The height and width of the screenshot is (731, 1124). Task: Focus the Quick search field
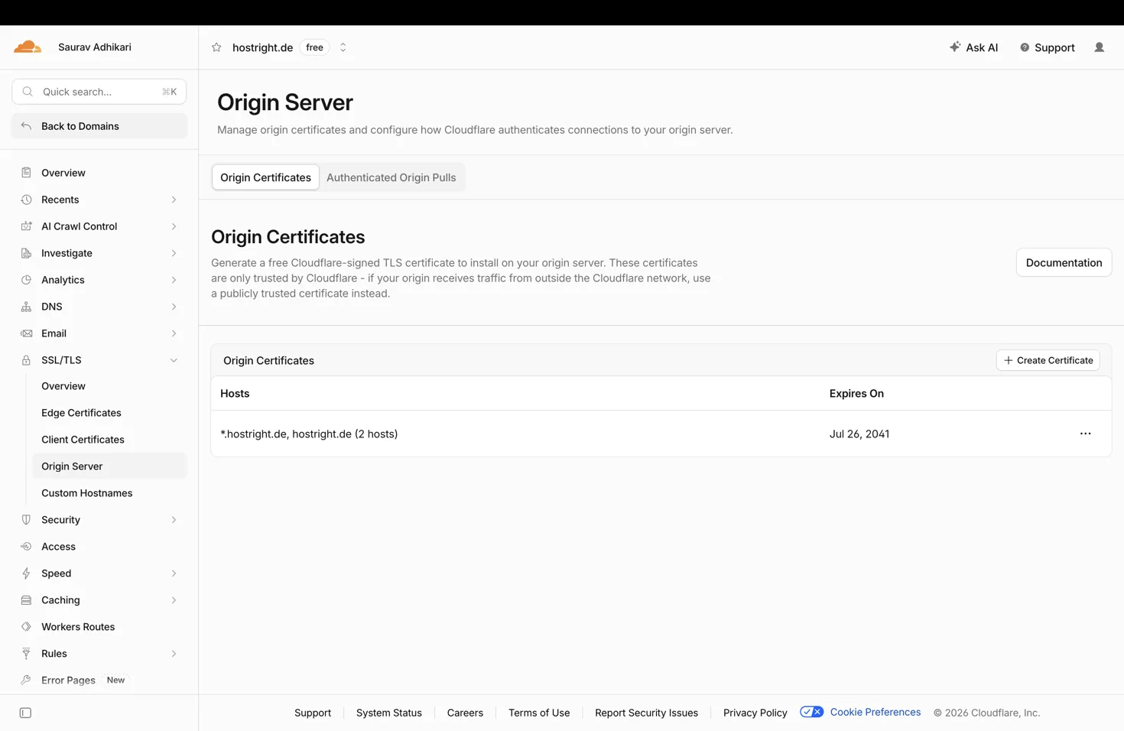pos(99,92)
